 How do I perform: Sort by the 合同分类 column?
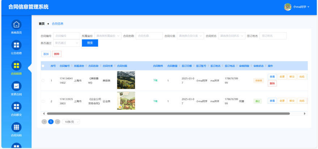115,66
